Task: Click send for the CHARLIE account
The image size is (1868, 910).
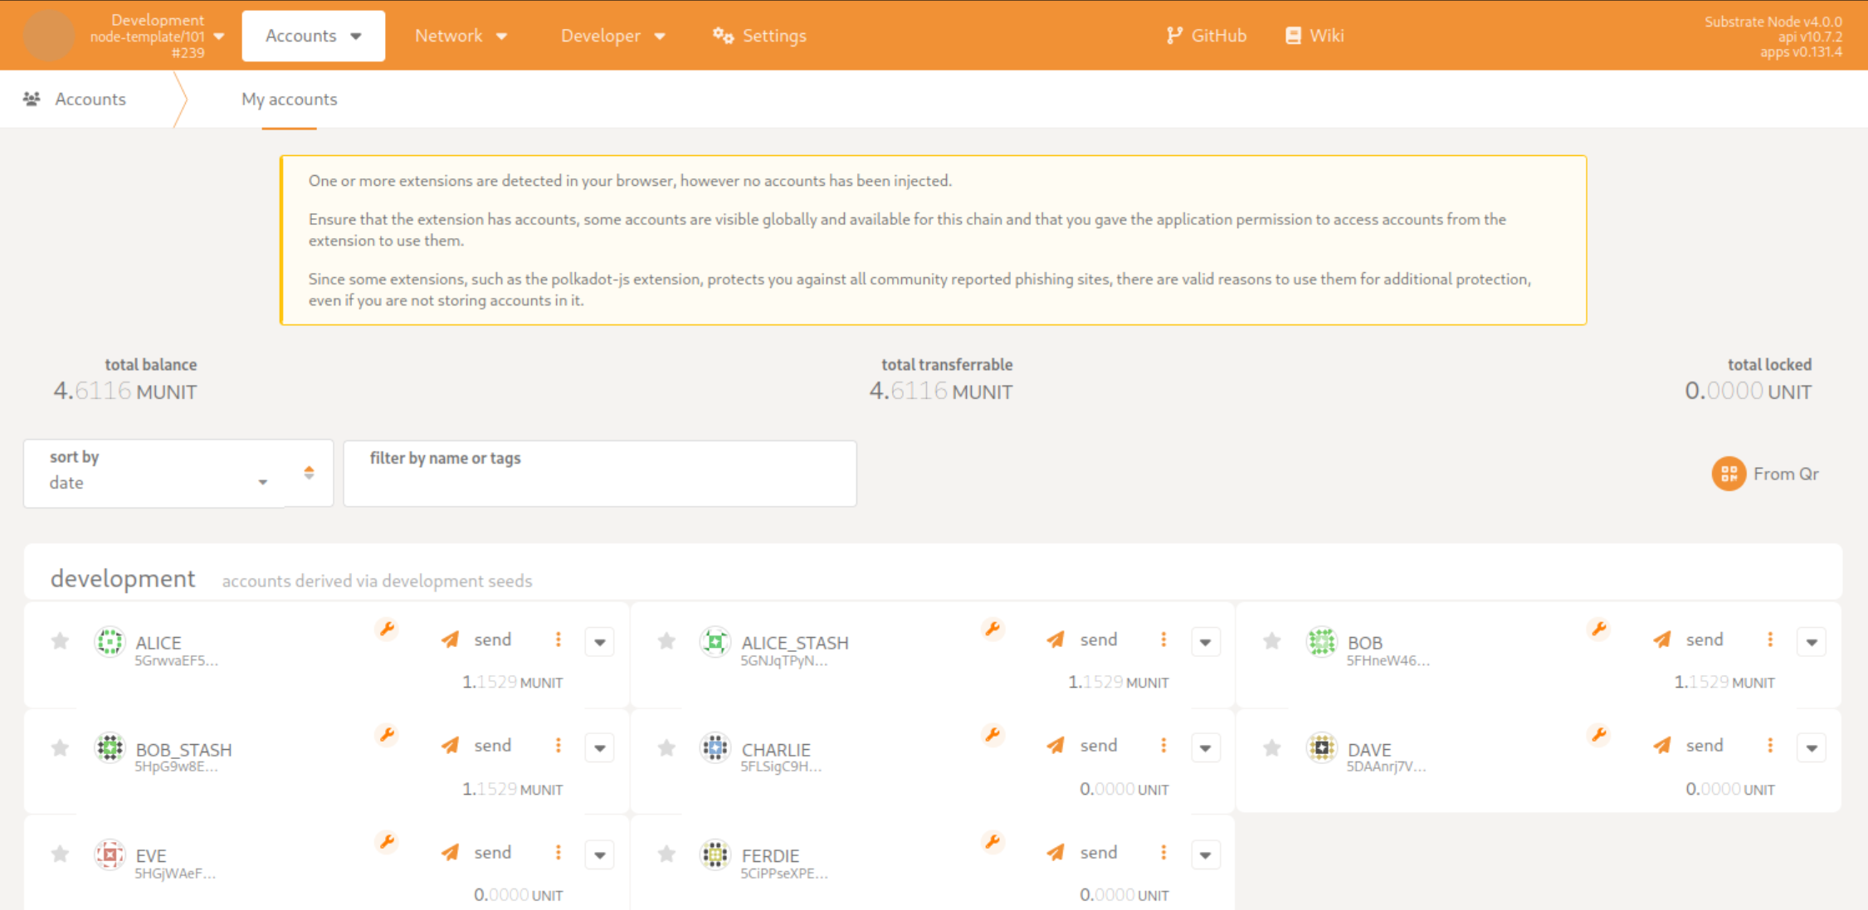Action: click(x=1098, y=746)
